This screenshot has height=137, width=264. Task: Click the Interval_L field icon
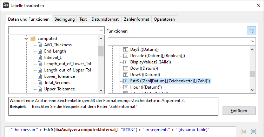coord(40,57)
